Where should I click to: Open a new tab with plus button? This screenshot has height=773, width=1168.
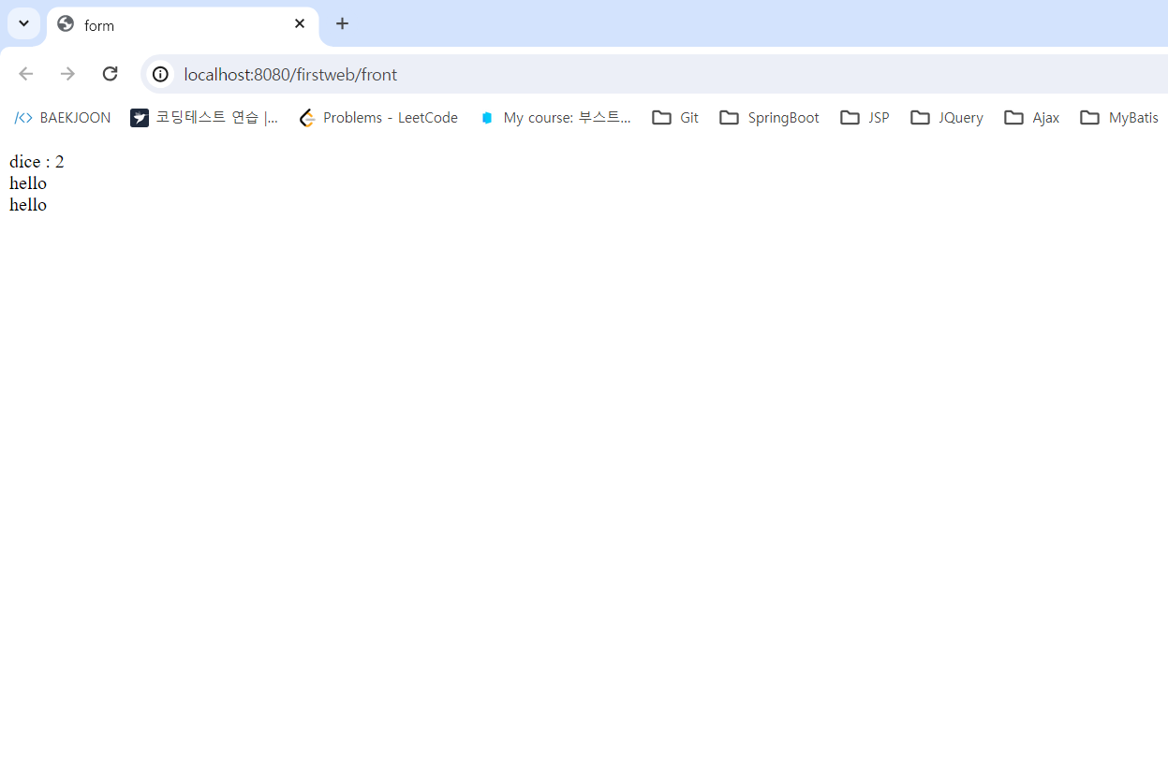point(343,24)
